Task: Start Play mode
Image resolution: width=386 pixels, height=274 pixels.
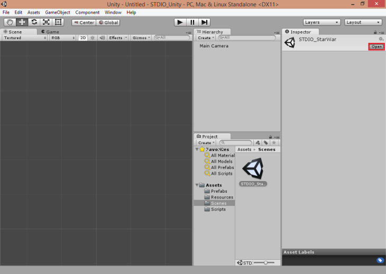Action: 180,22
